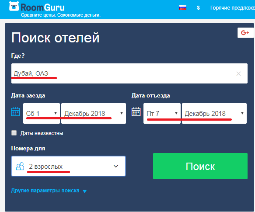255x212 pixels.
Task: Open language selector with Russian flag
Action: click(183, 8)
